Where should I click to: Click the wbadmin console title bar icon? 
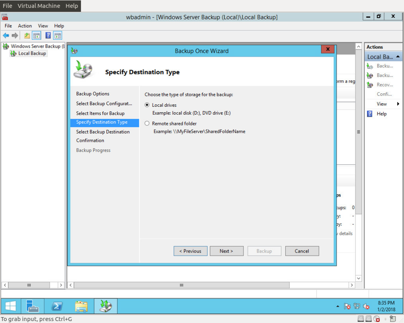[5, 17]
